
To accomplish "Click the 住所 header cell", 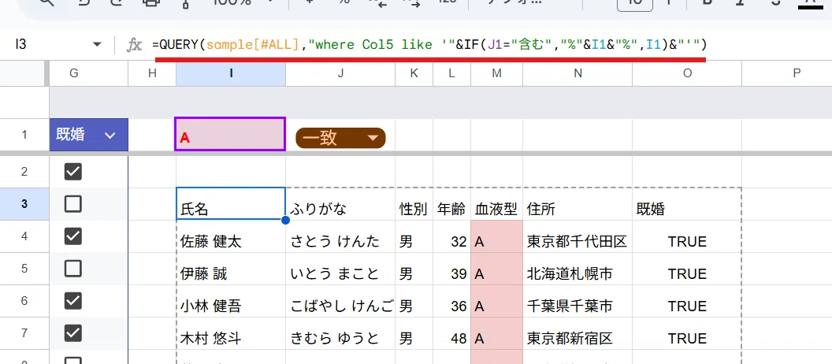I will [x=578, y=204].
